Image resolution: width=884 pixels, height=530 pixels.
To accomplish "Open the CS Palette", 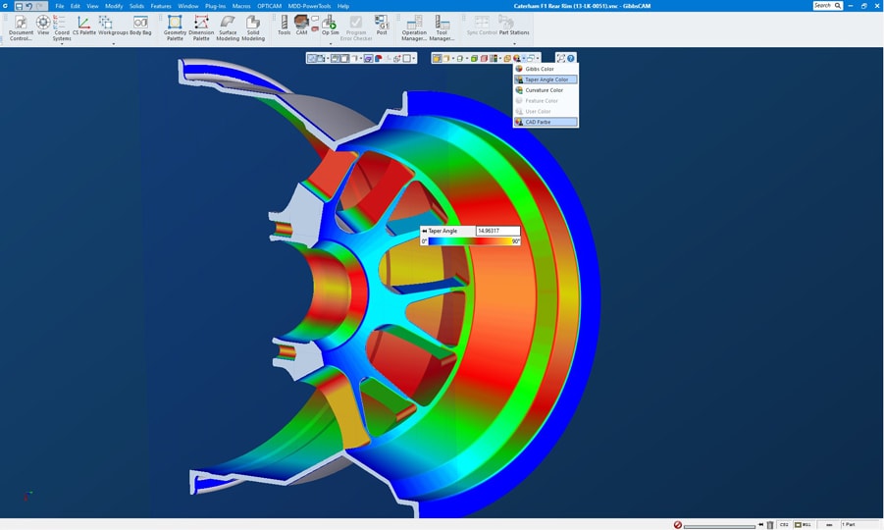I will pyautogui.click(x=84, y=26).
